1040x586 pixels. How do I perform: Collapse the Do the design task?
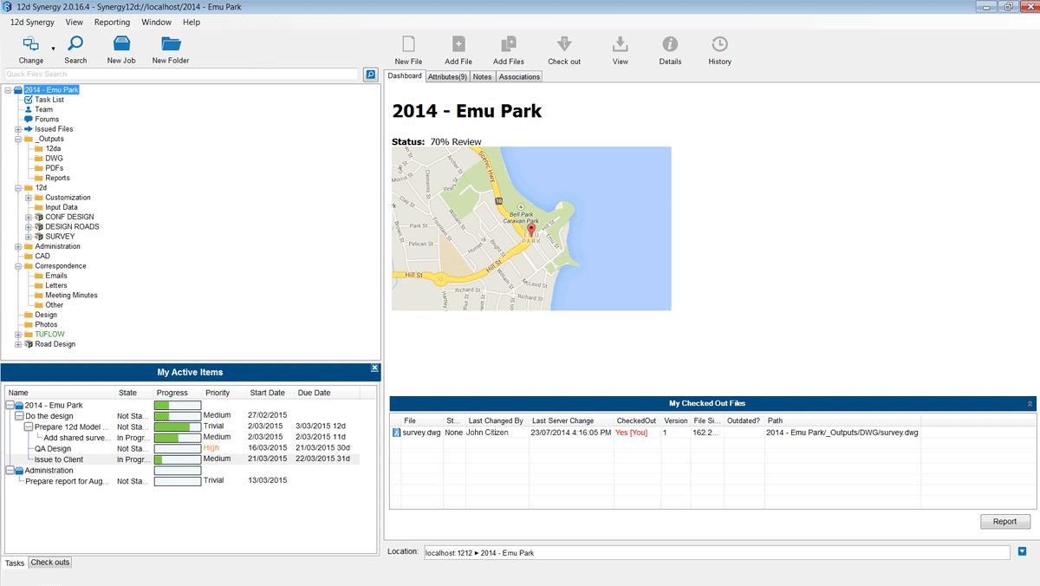pos(18,416)
